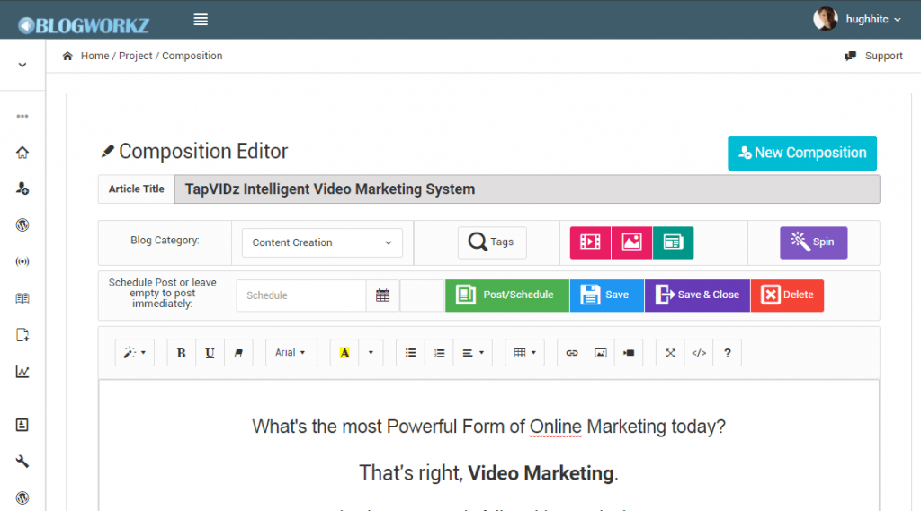Open the paragraph alignment dropdown
Viewport: 921px width, 511px height.
pos(473,353)
